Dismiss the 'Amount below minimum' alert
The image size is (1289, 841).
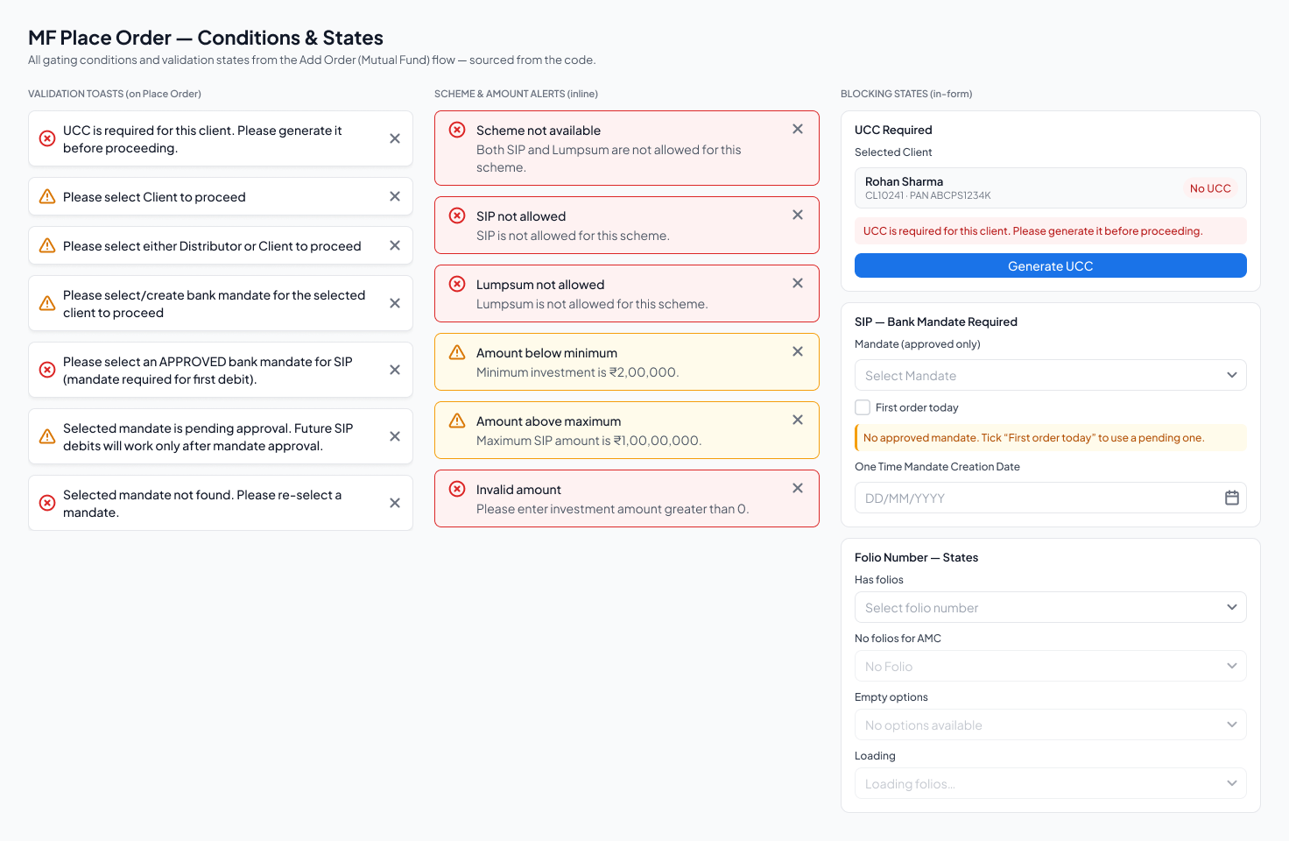pos(798,351)
